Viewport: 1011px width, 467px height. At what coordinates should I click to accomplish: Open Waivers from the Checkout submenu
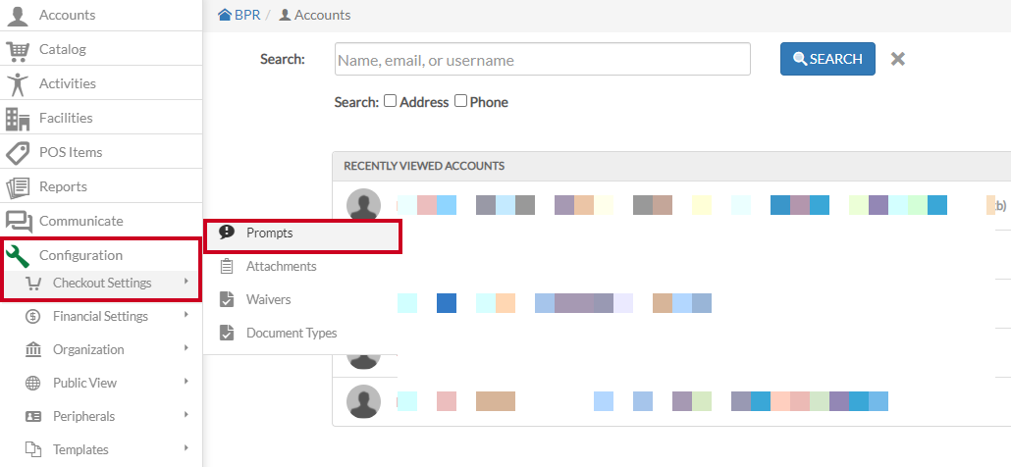(x=300, y=300)
